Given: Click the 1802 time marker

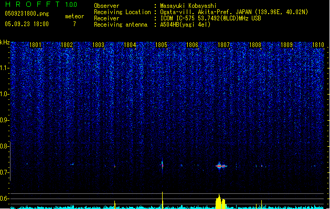Looking at the screenshot, I should (67, 45).
